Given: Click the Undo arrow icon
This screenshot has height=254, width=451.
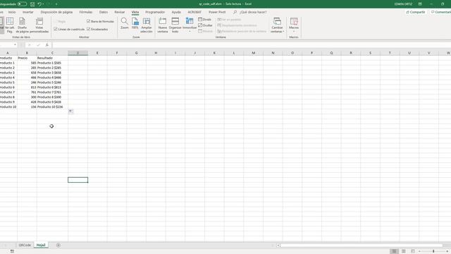Looking at the screenshot, I should (39, 4).
